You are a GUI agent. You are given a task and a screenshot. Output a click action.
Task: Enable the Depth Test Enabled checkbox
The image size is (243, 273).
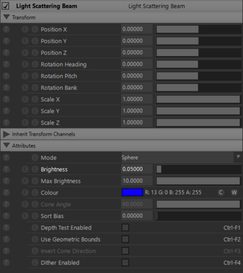[125, 228]
